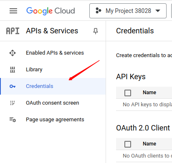The height and width of the screenshot is (163, 172).
Task: Click the 'No OAuth clients to' message
Action: [x=147, y=156]
